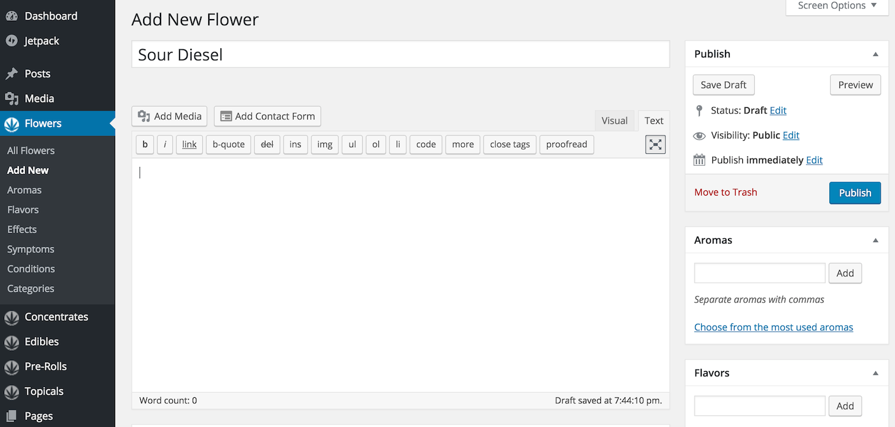Screen dimensions: 895x427
Task: Open the Screen Options dropdown
Action: point(837,6)
